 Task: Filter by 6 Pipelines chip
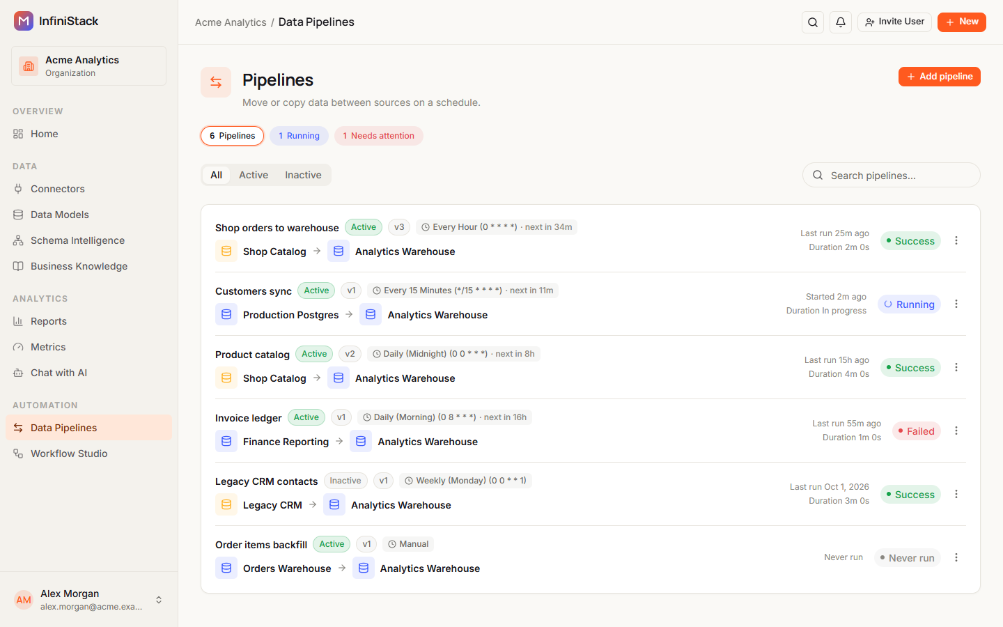point(233,136)
